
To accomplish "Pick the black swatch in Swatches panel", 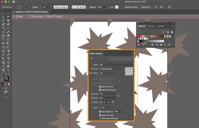I will (x=140, y=41).
